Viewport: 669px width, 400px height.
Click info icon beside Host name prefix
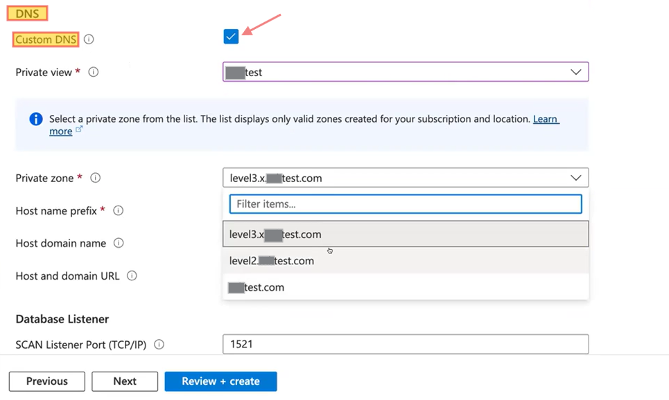119,210
